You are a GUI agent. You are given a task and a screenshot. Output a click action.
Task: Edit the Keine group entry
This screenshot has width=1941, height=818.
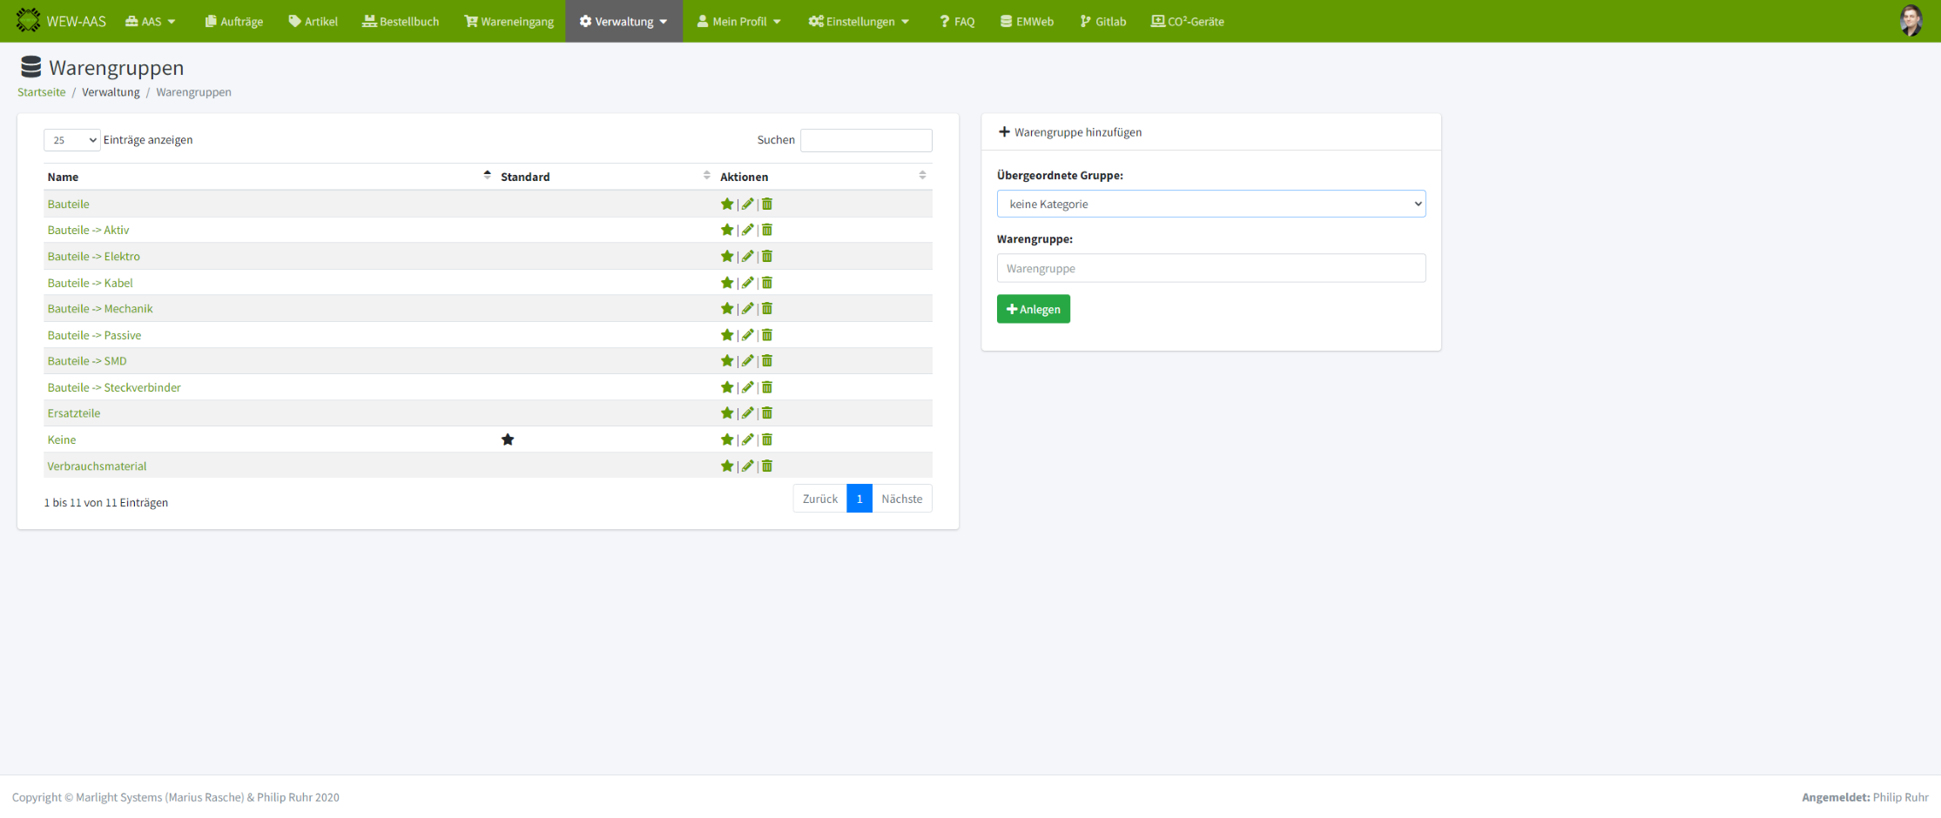click(x=747, y=440)
